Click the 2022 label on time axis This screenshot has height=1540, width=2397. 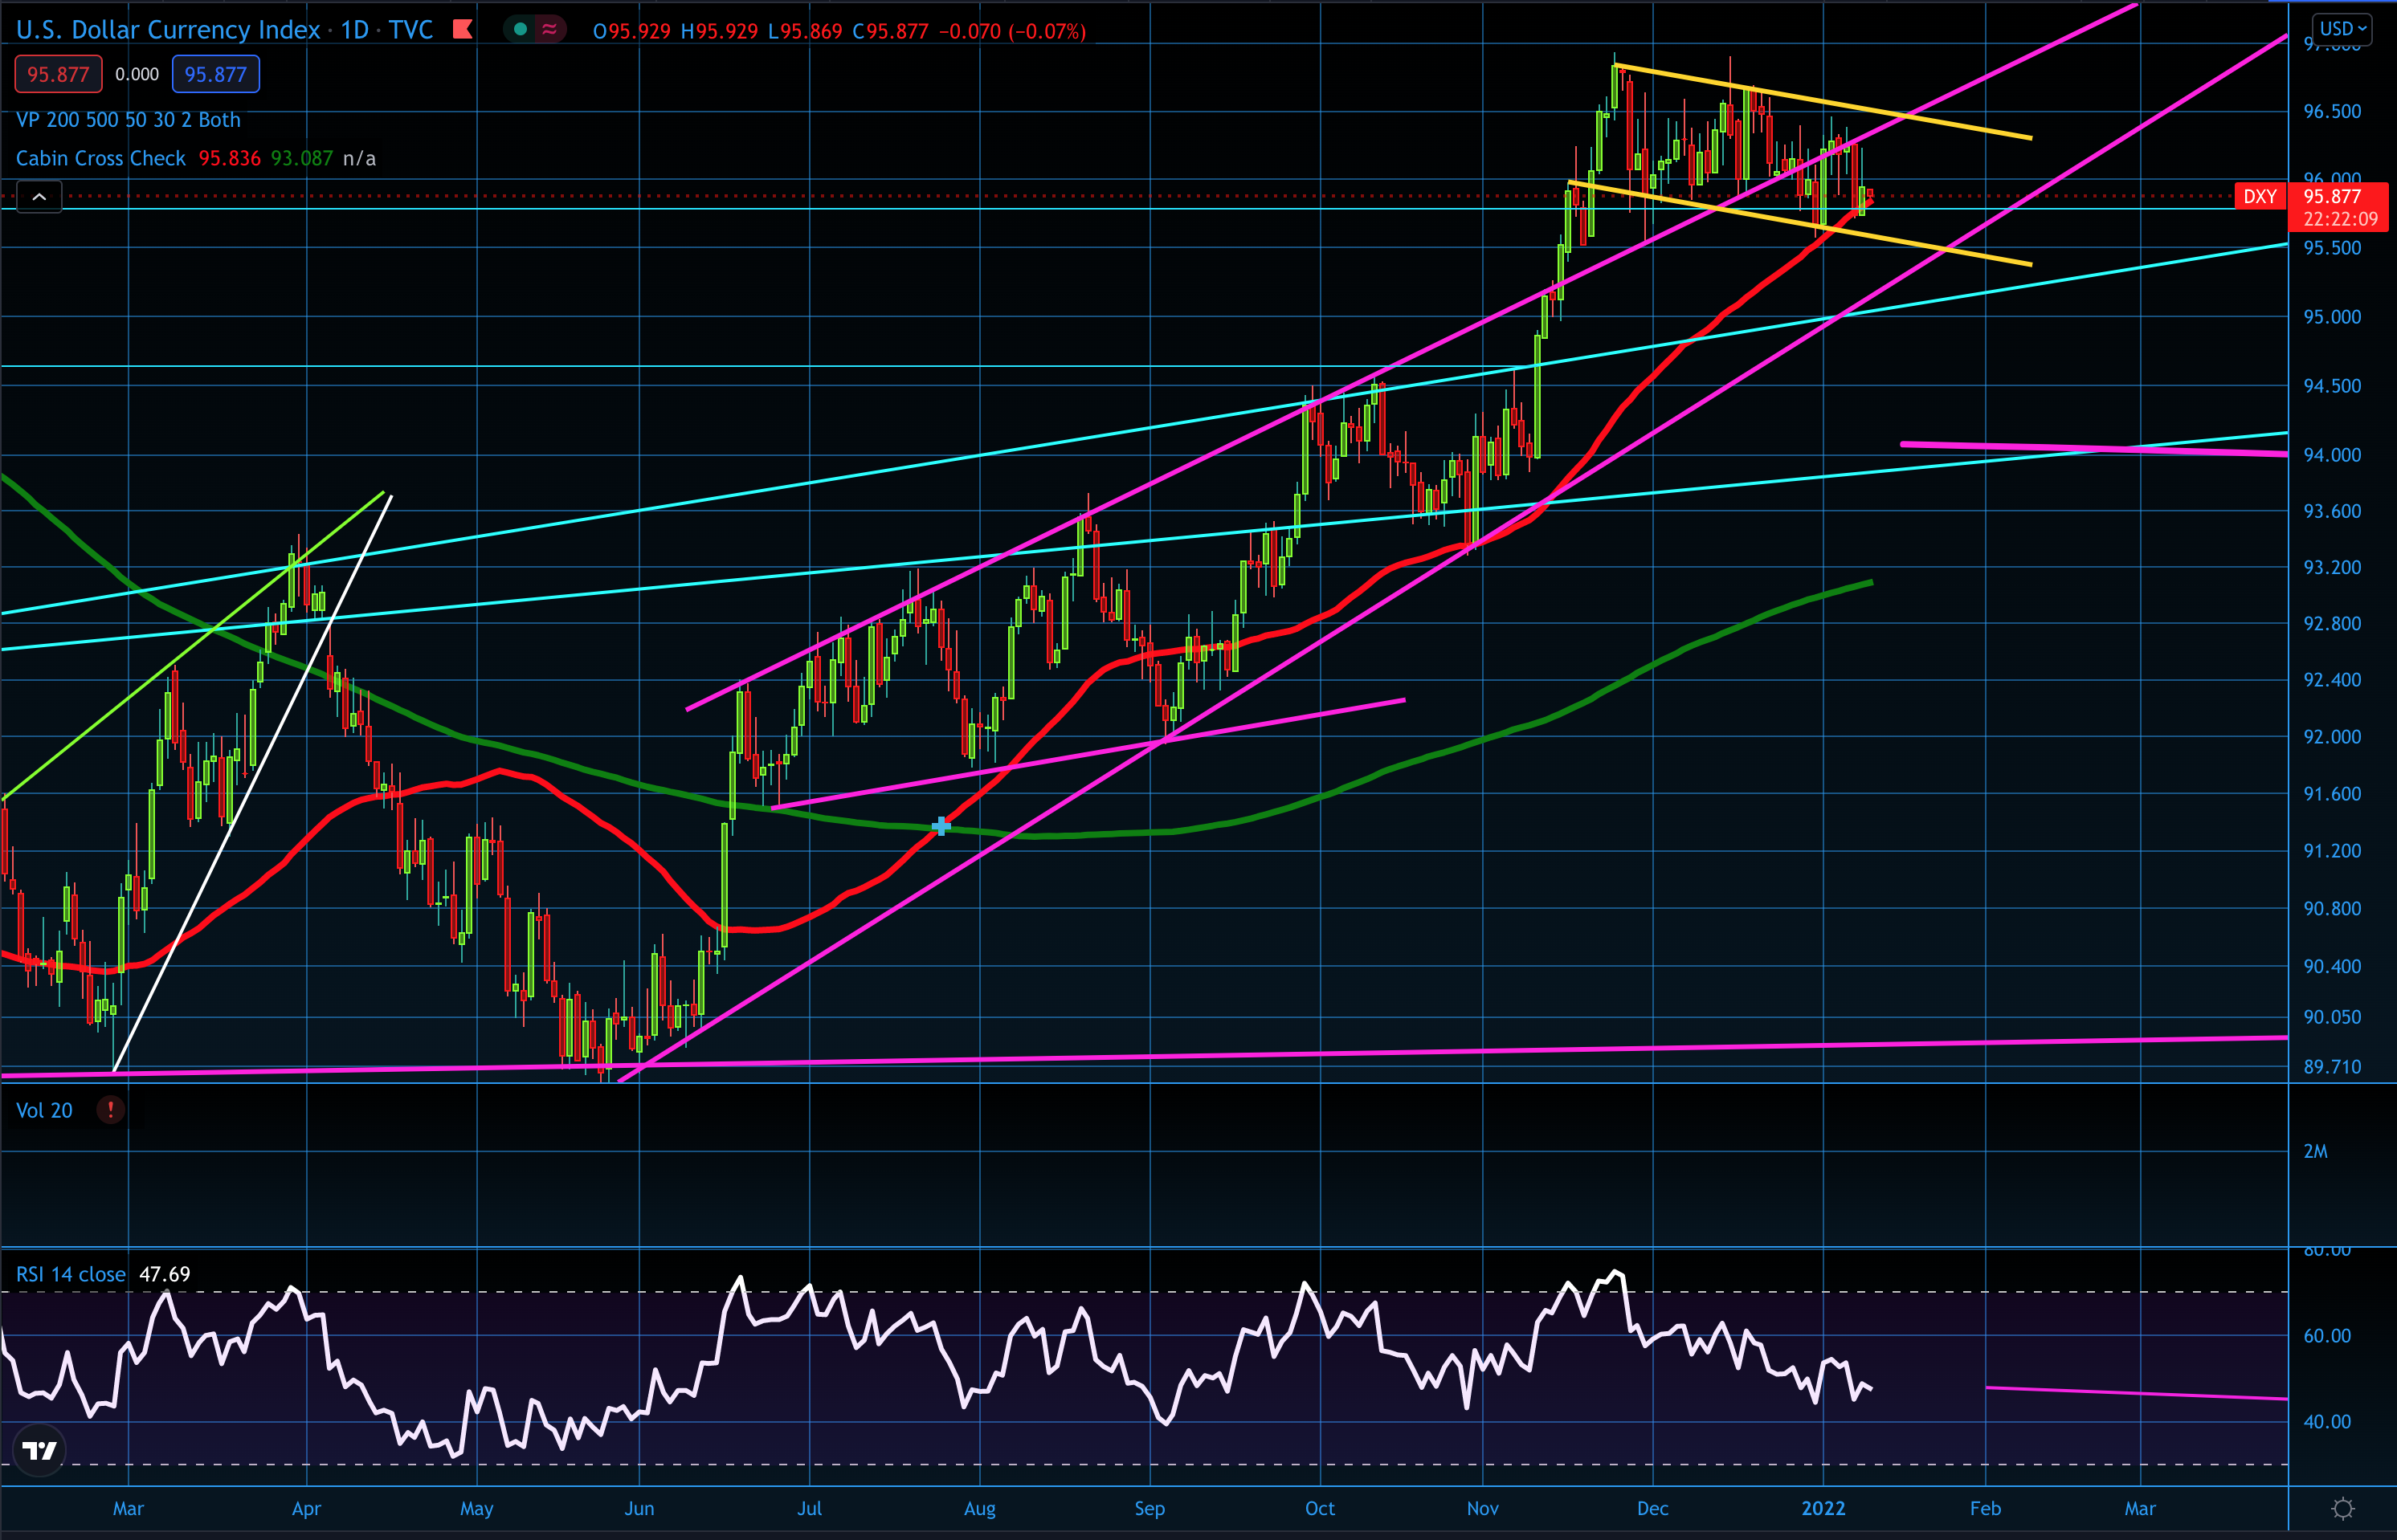coord(1823,1508)
